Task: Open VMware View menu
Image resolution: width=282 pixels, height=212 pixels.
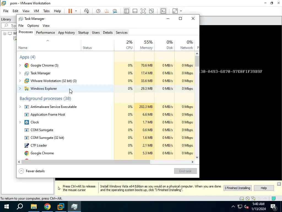Action: click(x=26, y=11)
